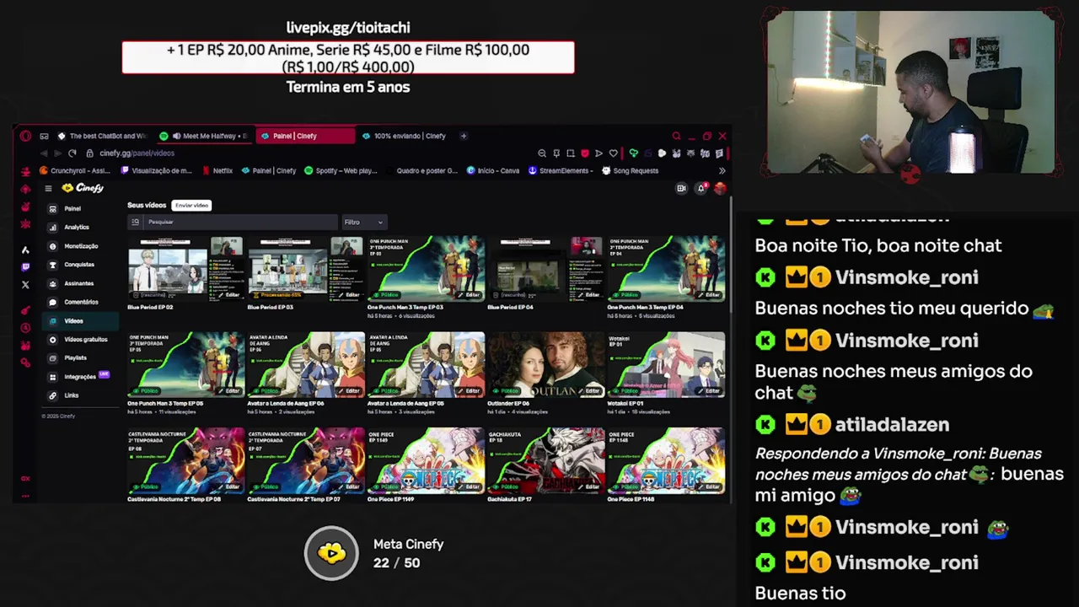Switch to 'Meet Me Halfway' browser tab
The height and width of the screenshot is (607, 1079).
coord(203,136)
